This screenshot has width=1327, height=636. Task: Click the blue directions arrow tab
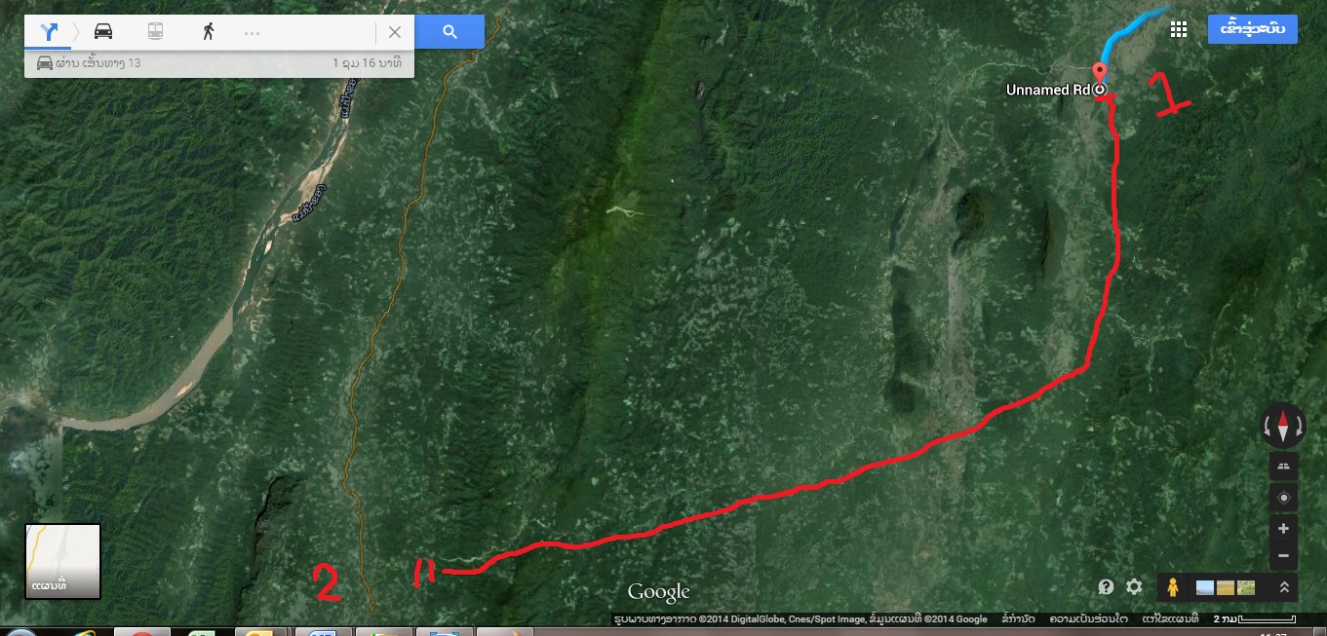pyautogui.click(x=47, y=31)
